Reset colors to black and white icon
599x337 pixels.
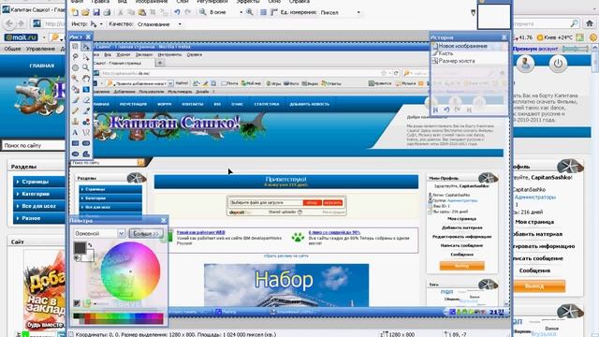pos(77,258)
